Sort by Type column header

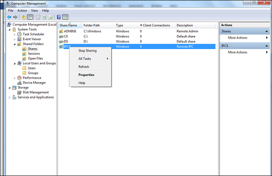coord(126,25)
